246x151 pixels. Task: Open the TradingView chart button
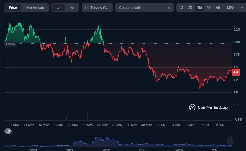97,7
